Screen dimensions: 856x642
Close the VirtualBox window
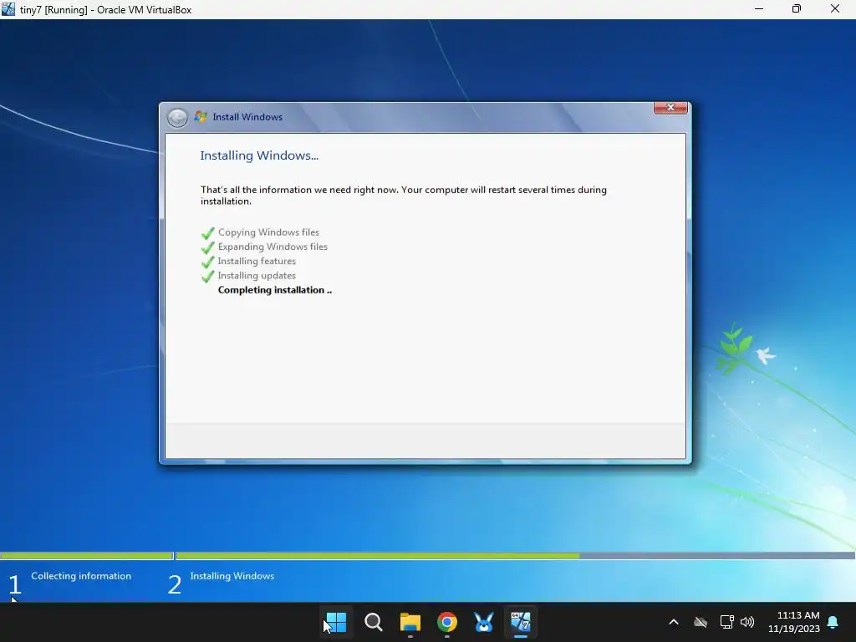pos(835,9)
